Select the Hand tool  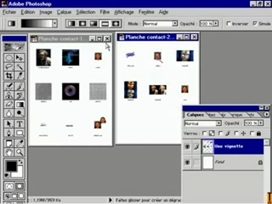point(9,152)
